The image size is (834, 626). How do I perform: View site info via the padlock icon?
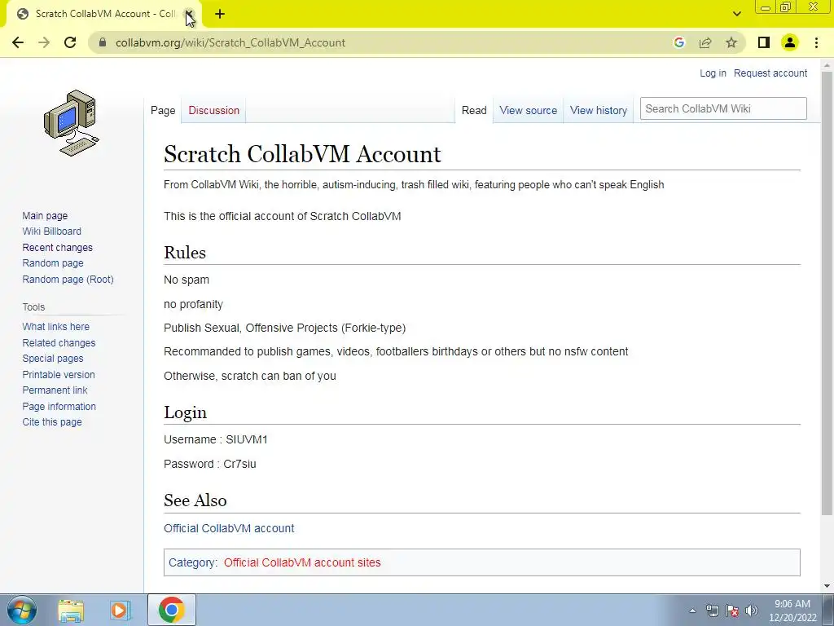(x=103, y=42)
